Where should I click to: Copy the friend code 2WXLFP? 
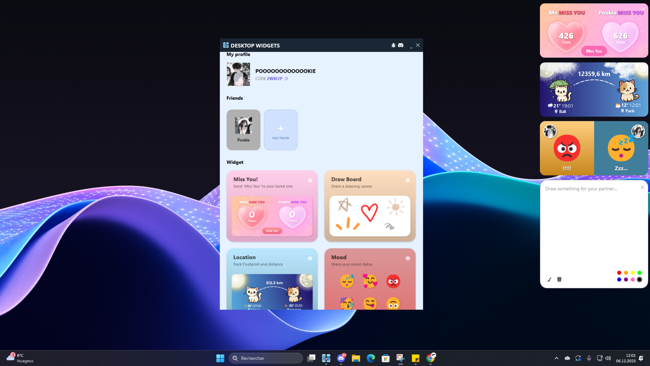click(286, 78)
